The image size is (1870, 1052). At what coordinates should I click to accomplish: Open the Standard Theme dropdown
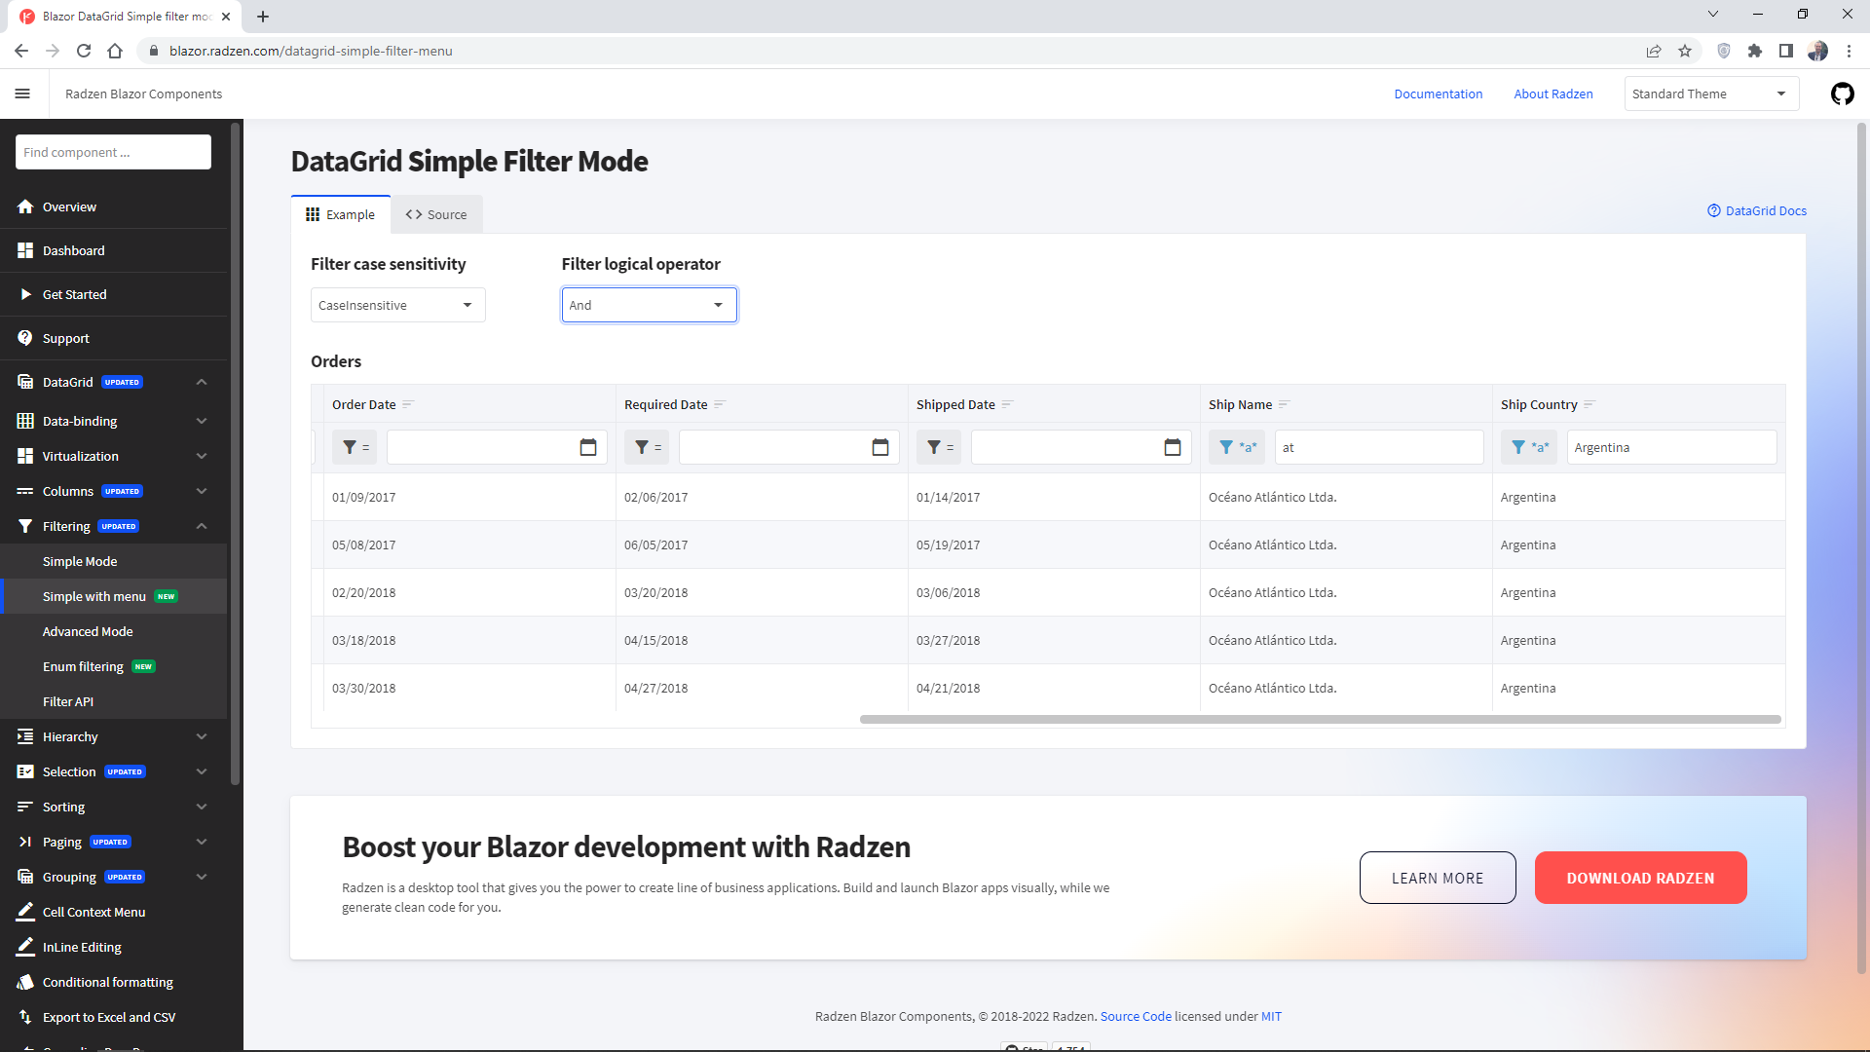(x=1711, y=94)
